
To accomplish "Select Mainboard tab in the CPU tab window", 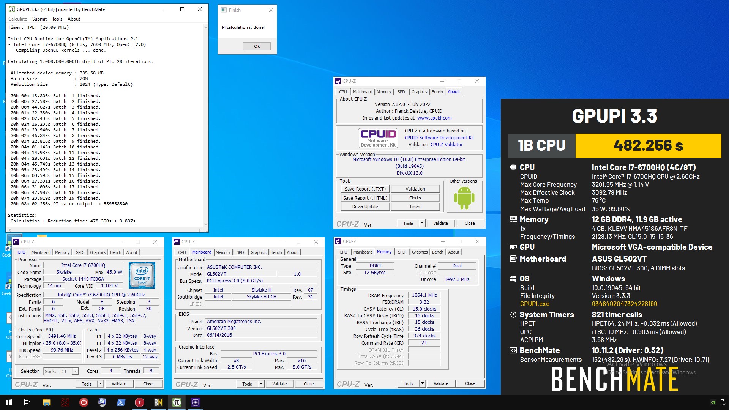I will [x=41, y=252].
